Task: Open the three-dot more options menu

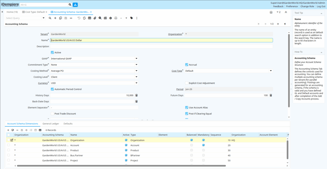Action: [137, 18]
